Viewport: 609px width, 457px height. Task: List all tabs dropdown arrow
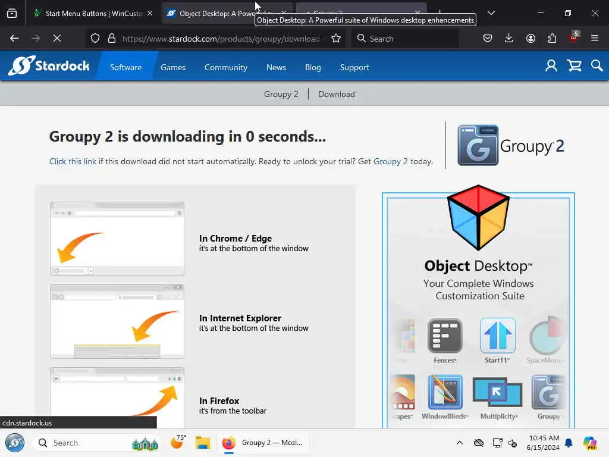click(x=491, y=13)
